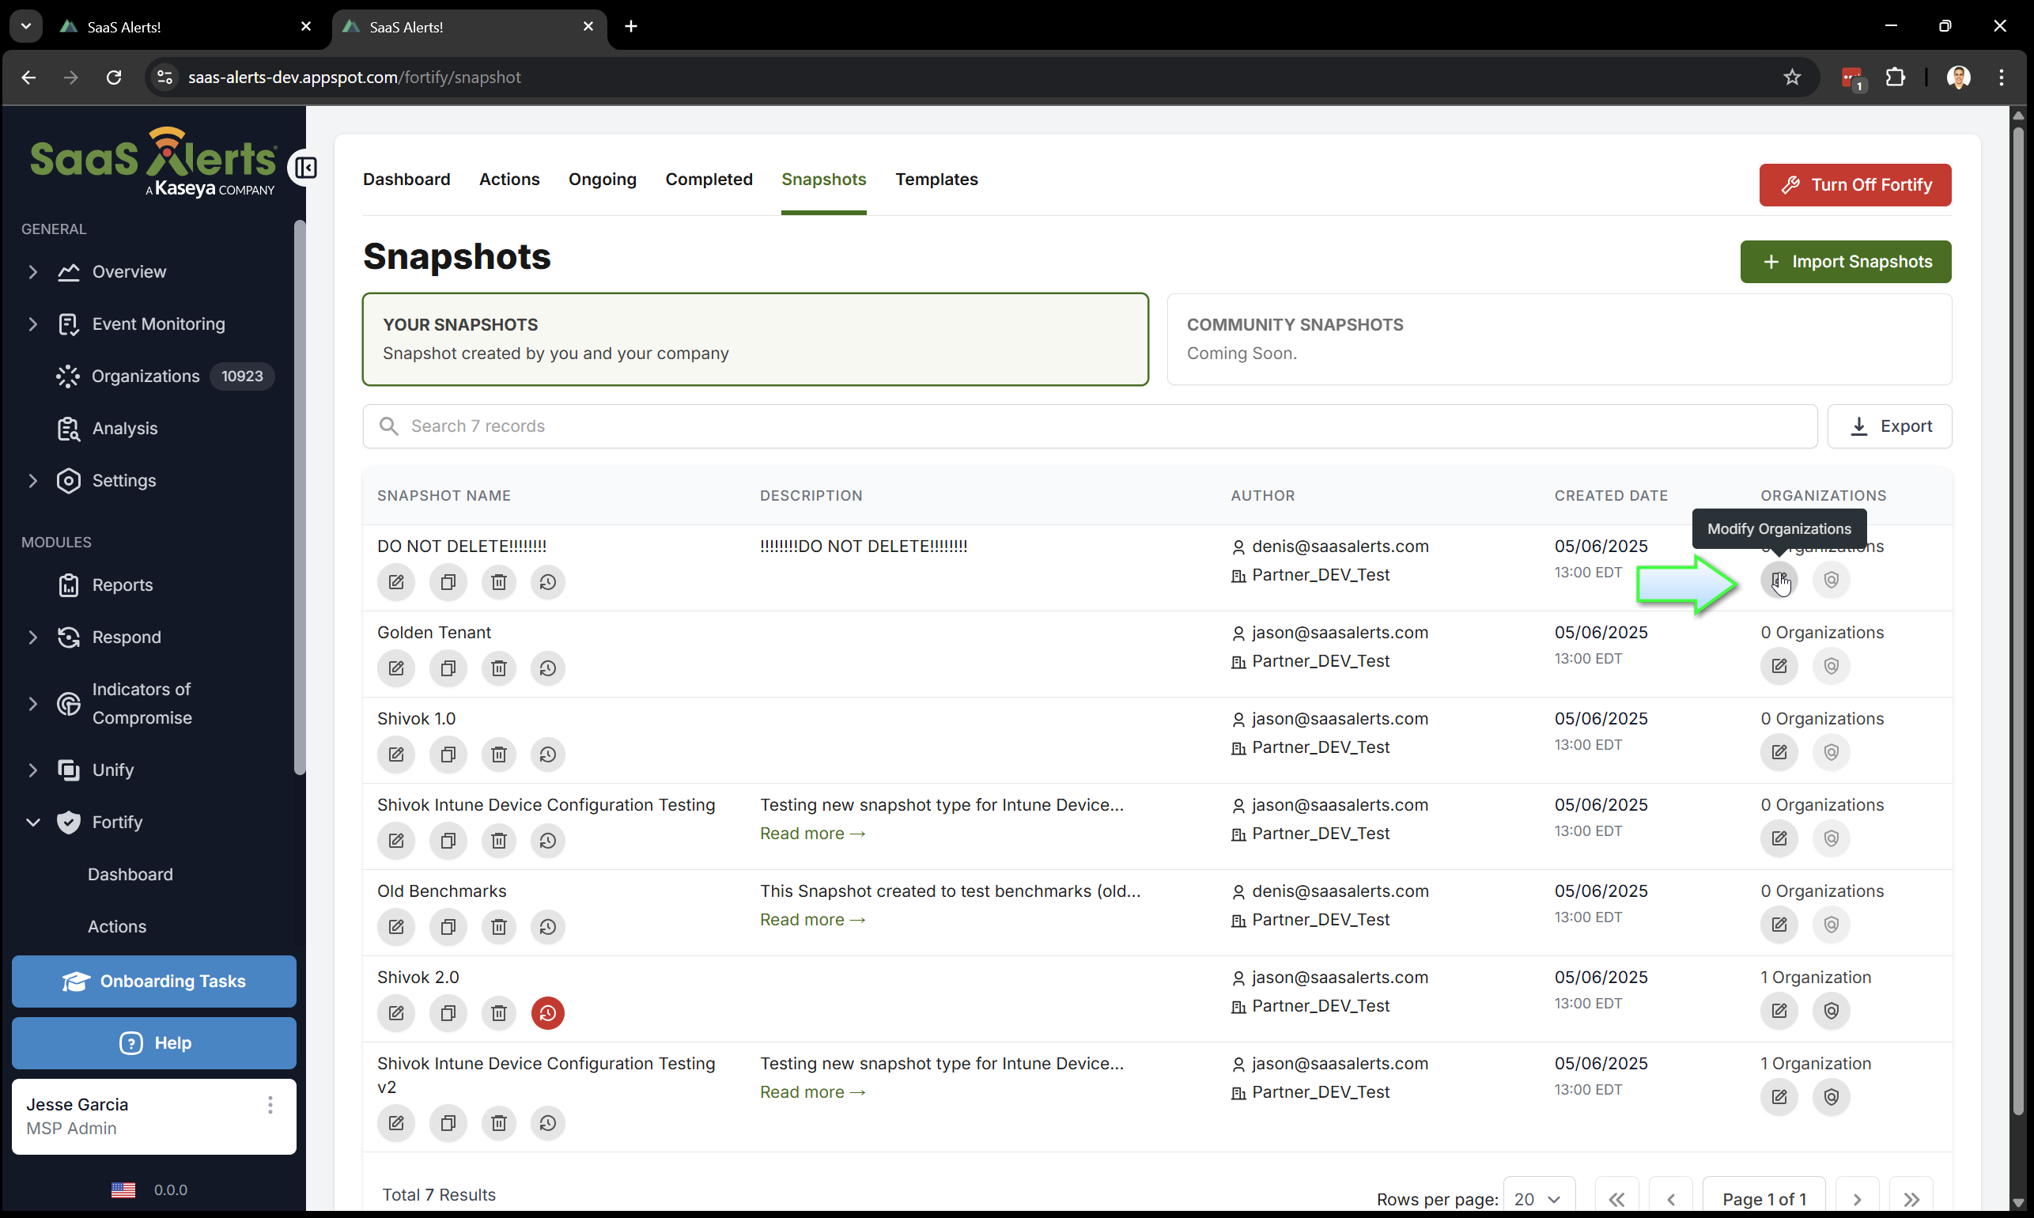Click delete icon for Golden Tenant snapshot
The width and height of the screenshot is (2034, 1218).
(498, 668)
